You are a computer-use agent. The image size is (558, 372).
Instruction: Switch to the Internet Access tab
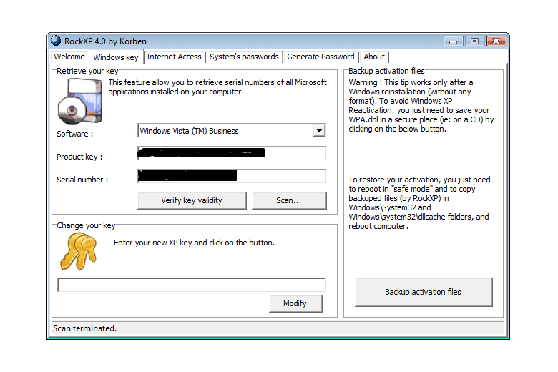(174, 57)
